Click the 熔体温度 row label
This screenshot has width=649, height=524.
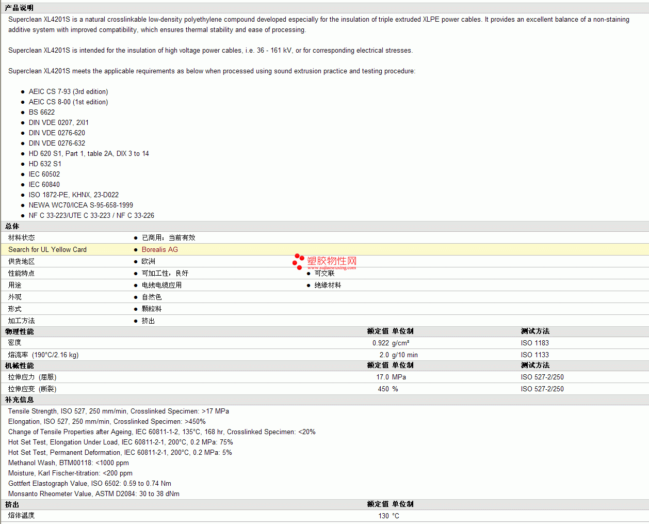pyautogui.click(x=22, y=515)
